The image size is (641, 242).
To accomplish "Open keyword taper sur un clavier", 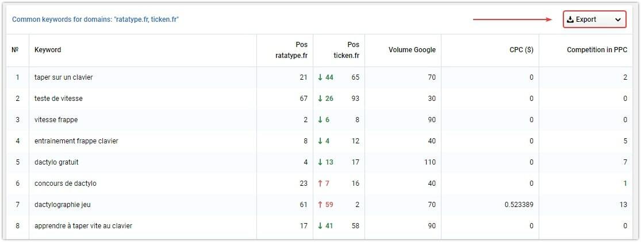I will pyautogui.click(x=63, y=77).
